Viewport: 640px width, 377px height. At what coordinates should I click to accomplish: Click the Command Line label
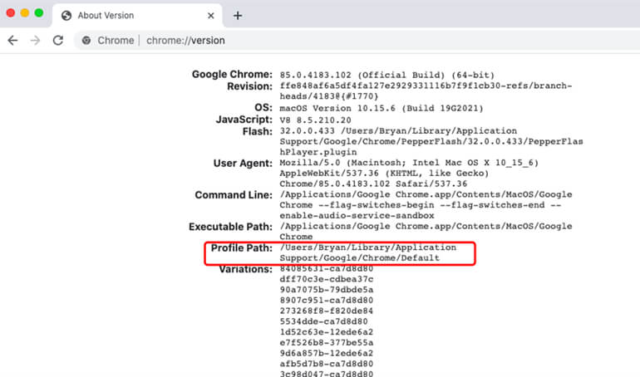tap(234, 195)
